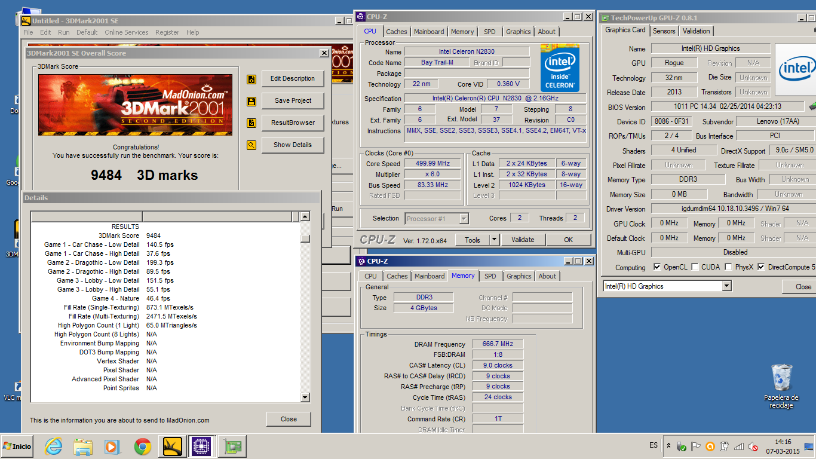Open the Processor #1 selection dropdown
Screen dimensions: 816x459
coord(464,219)
